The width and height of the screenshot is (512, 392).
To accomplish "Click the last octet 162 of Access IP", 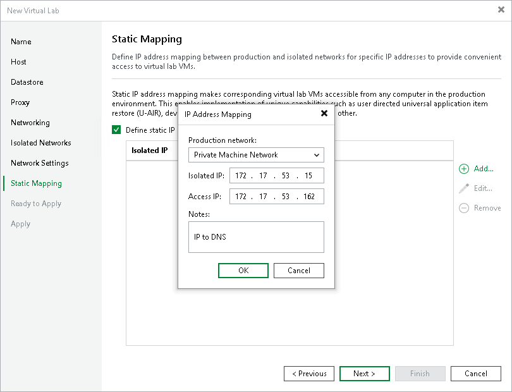I will (309, 197).
